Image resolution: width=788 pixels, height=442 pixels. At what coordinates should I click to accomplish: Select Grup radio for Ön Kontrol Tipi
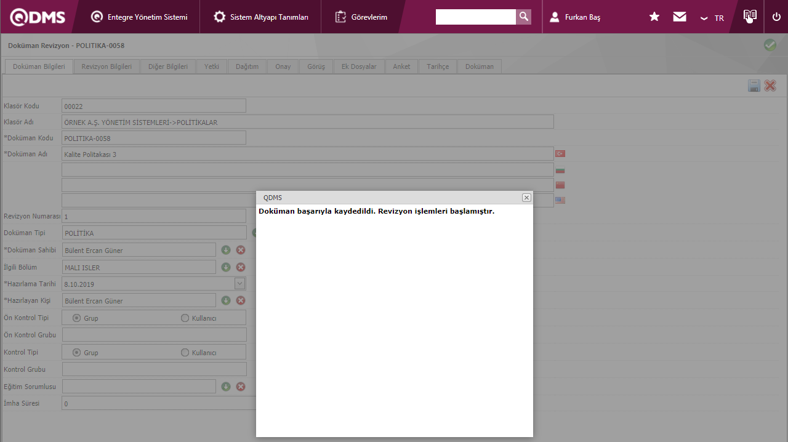(77, 318)
